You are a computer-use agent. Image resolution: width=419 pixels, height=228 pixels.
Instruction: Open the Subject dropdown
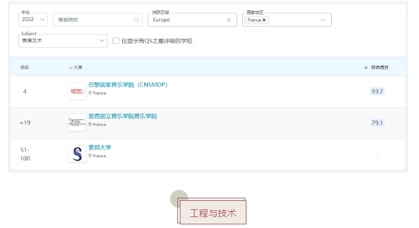63,41
